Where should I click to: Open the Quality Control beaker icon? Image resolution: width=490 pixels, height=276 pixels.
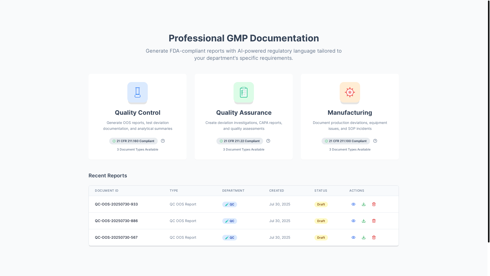pyautogui.click(x=138, y=92)
